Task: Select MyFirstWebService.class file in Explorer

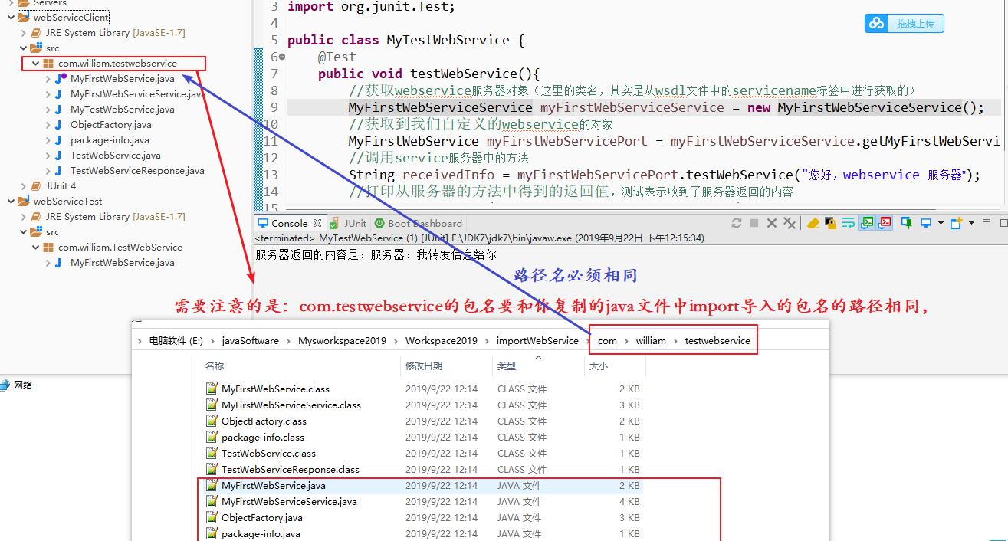Action: pos(275,389)
